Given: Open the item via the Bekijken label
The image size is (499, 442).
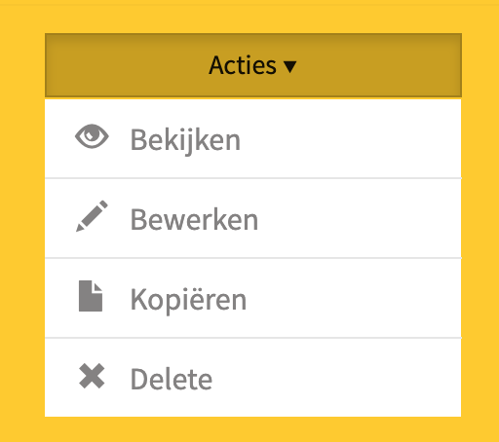Looking at the screenshot, I should click(185, 140).
